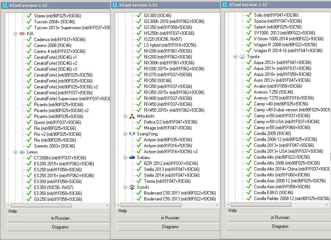This screenshot has height=240, width=331.
Task: Click green check icon beside IS220 (93C56, RA57)
Action: 139,39
